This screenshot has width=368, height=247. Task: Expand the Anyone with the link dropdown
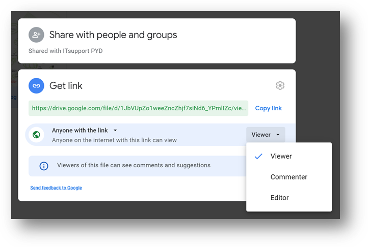(x=85, y=130)
